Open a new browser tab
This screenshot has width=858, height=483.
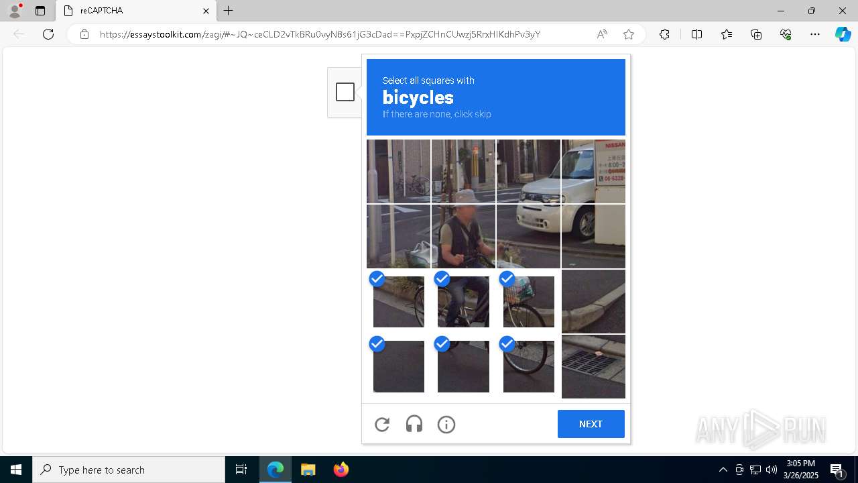(x=229, y=11)
